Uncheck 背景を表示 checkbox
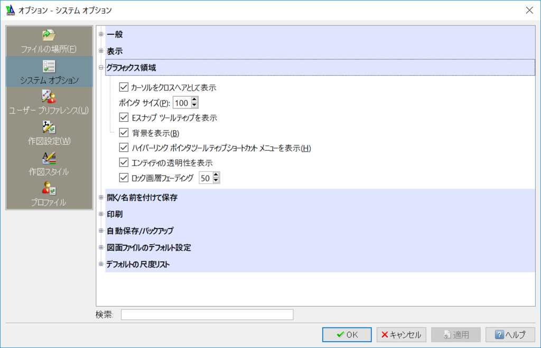This screenshot has width=541, height=348. pyautogui.click(x=124, y=133)
